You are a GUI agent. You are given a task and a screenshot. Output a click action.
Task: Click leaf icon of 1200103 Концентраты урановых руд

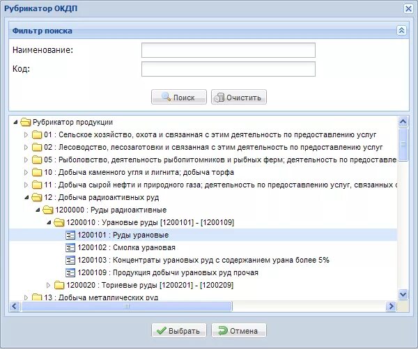click(x=70, y=261)
